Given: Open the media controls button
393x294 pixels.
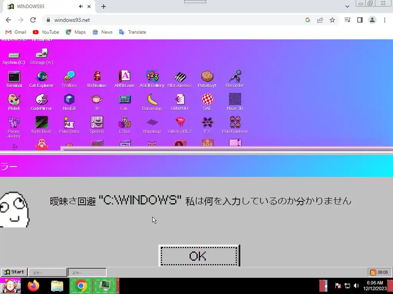Looking at the screenshot, I should coord(347,20).
